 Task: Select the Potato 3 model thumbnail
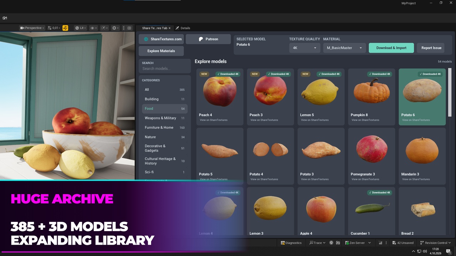tap(321, 150)
